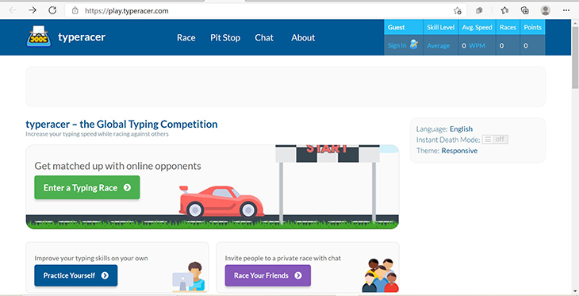Click the Avg. Speed column header

477,27
